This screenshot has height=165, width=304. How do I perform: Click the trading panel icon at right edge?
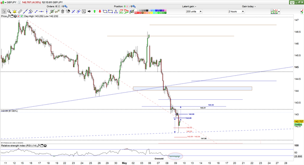[302, 12]
